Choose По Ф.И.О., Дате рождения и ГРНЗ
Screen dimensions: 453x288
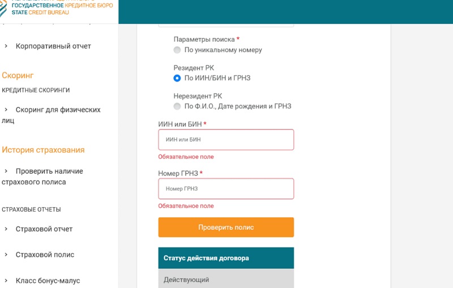(x=177, y=106)
